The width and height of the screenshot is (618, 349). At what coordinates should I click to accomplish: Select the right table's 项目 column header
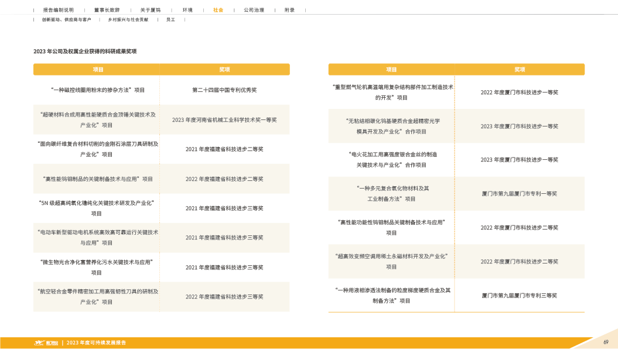pos(391,70)
